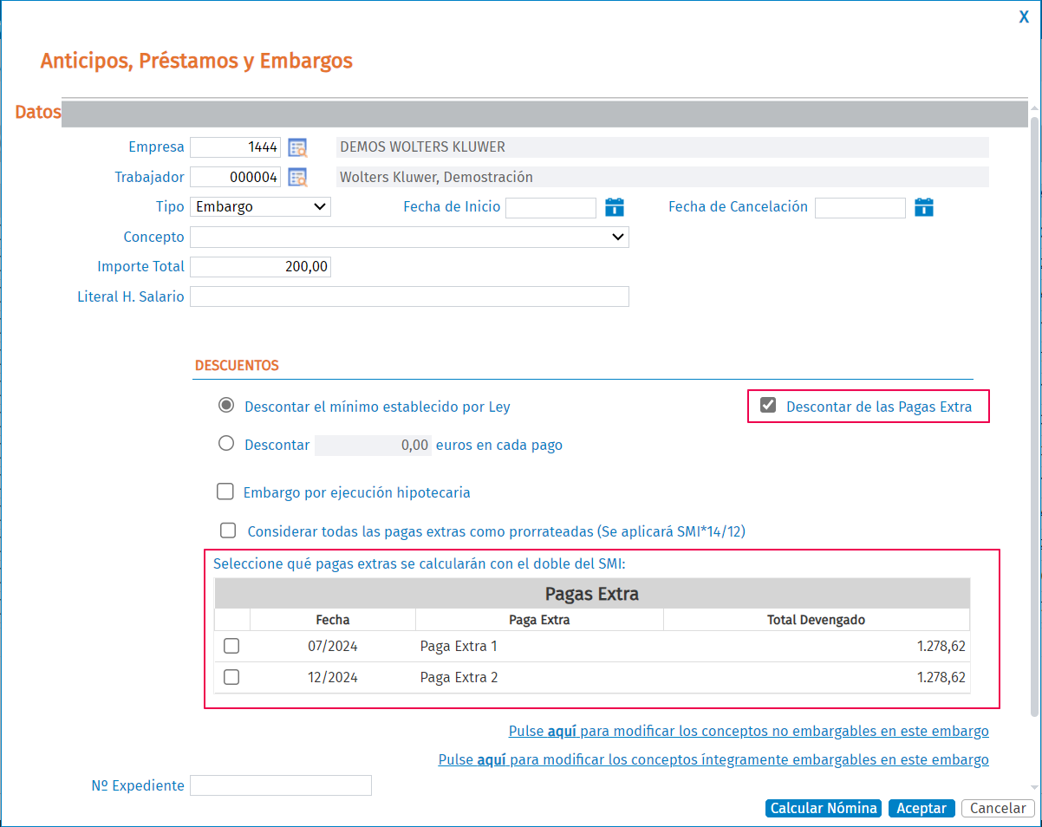1042x827 pixels.
Task: Open link for conceptos íntegramente embargables
Action: [713, 760]
